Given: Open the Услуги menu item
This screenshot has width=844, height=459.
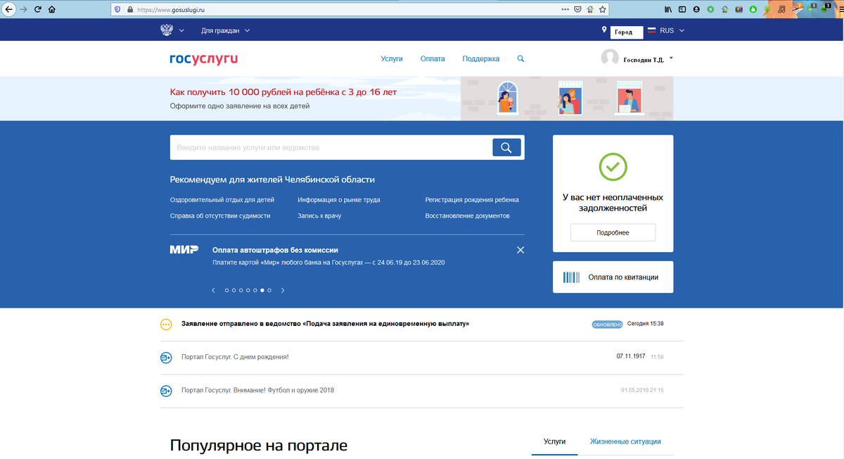Looking at the screenshot, I should pyautogui.click(x=392, y=59).
